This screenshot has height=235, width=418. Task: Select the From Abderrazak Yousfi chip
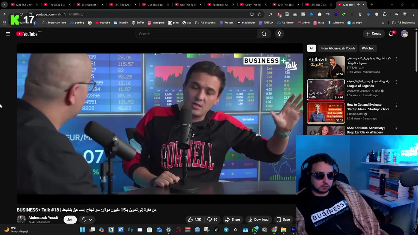[337, 48]
